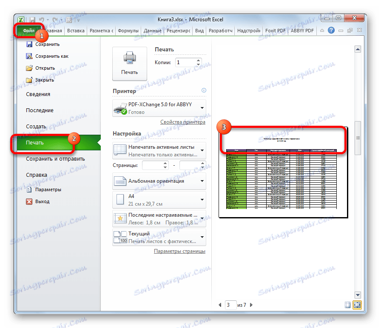381x328 pixels.
Task: Toggle the Show Margins view in preview corner
Action: click(x=348, y=305)
